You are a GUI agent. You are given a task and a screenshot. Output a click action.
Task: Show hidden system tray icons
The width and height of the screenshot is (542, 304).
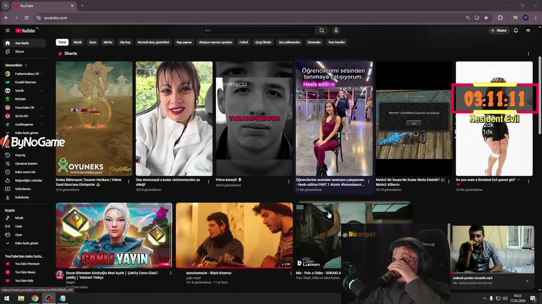(x=484, y=299)
